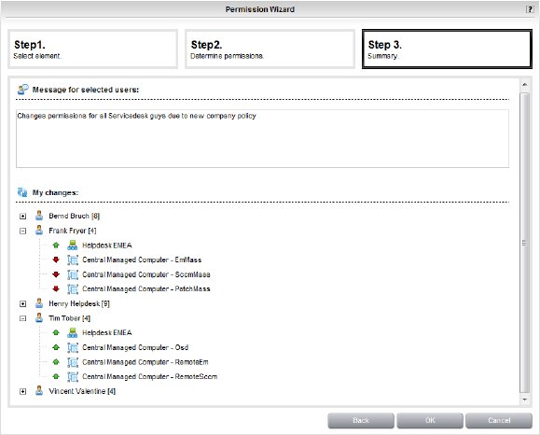The width and height of the screenshot is (540, 435).
Task: Select Helpdesk EMEA text under Tim Tober
Action: coord(106,332)
